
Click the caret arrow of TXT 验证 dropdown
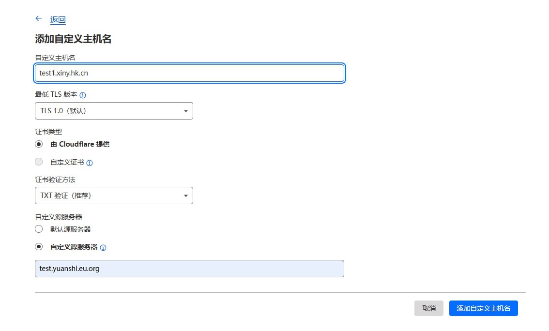(x=186, y=196)
